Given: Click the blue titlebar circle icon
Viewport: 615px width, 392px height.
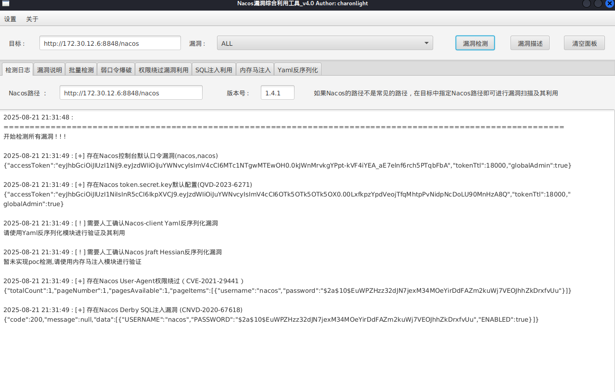Looking at the screenshot, I should 610,4.
